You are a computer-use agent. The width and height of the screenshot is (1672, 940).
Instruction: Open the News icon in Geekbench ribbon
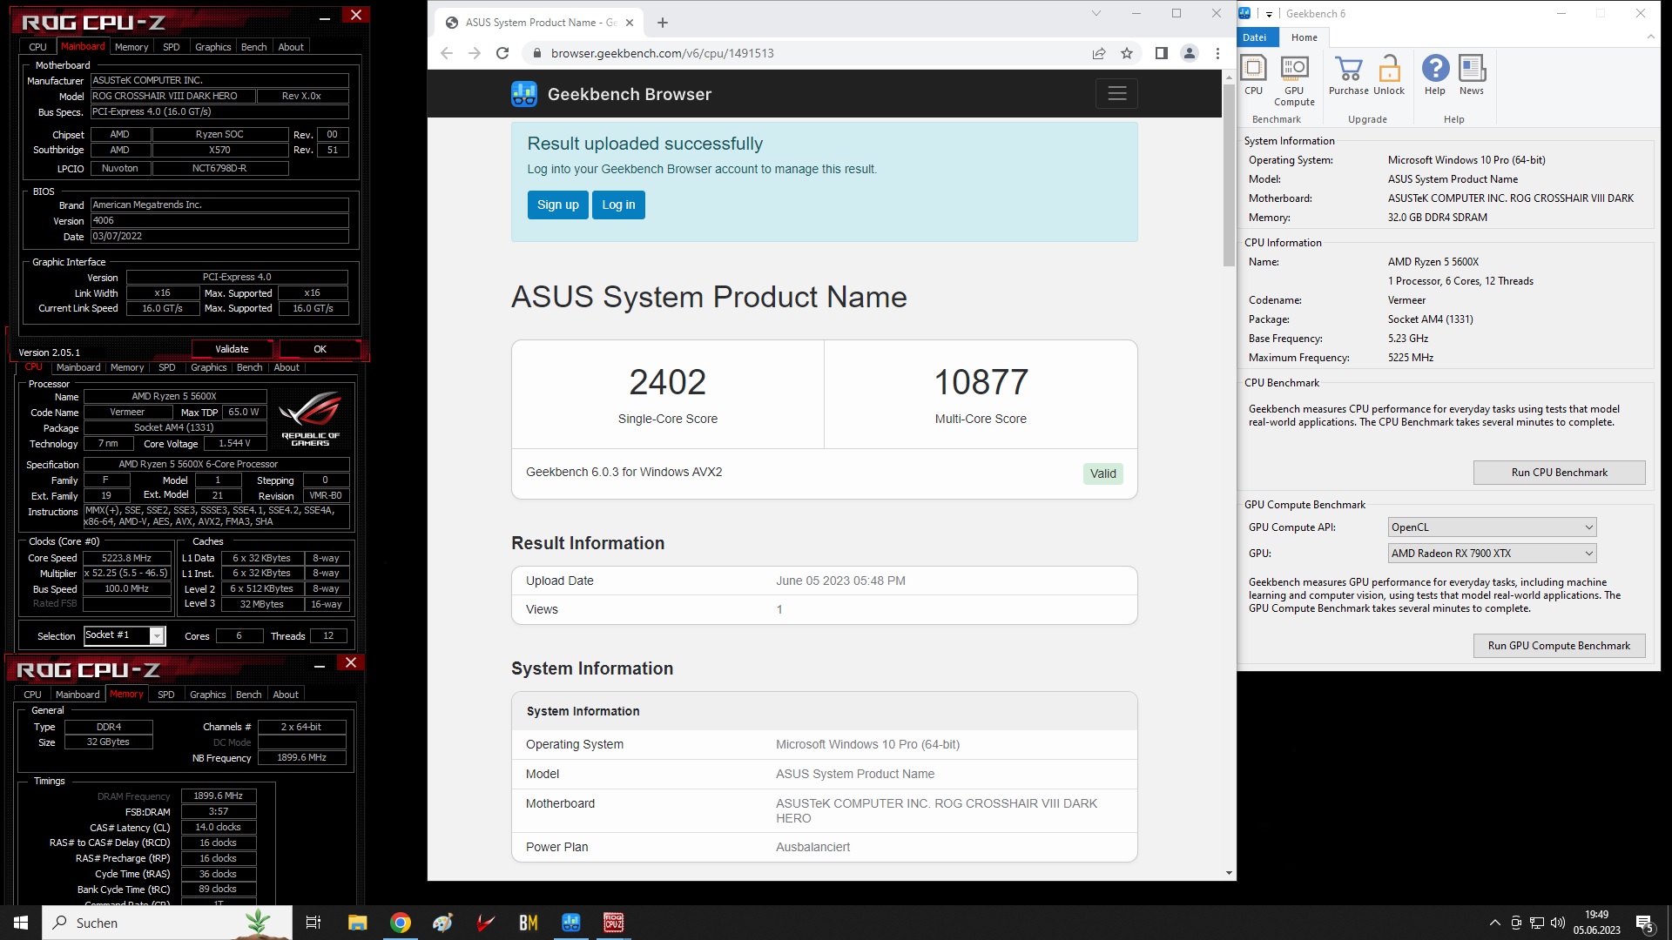(1472, 75)
